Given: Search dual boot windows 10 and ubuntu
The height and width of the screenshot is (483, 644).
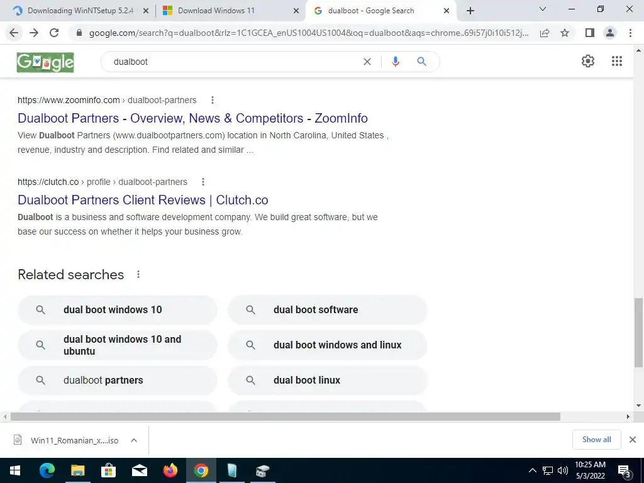Looking at the screenshot, I should tap(118, 345).
